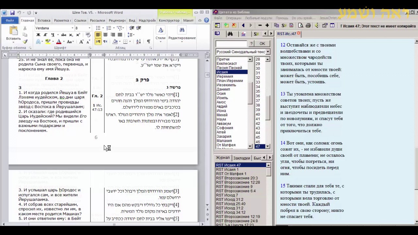418x235 pixels.
Task: Go back in Bible quote history
Action: pyautogui.click(x=243, y=25)
